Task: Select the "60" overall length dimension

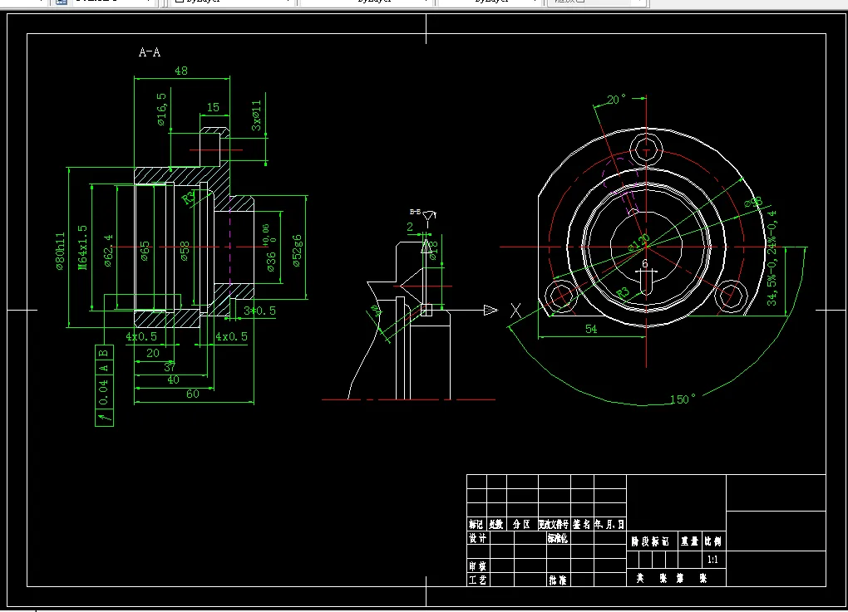Action: [193, 394]
